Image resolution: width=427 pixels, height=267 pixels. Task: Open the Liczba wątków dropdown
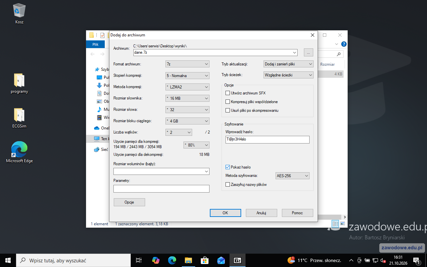[x=179, y=132]
